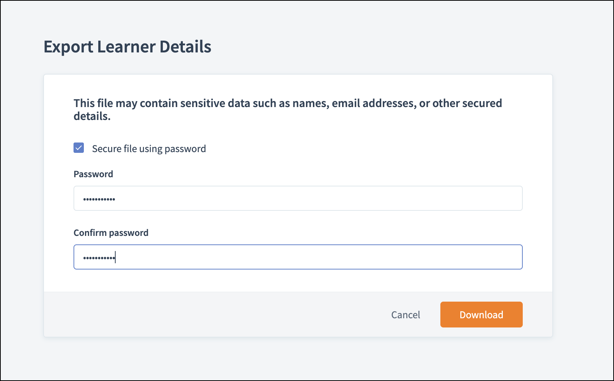The width and height of the screenshot is (614, 381).
Task: Click blank white space below Confirm password field
Action: click(298, 281)
